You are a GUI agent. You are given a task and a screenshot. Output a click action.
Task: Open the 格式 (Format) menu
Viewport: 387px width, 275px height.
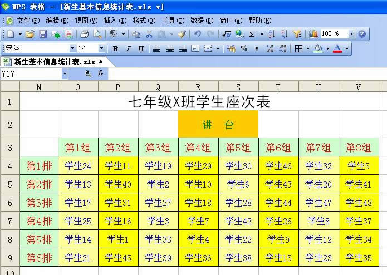click(144, 21)
